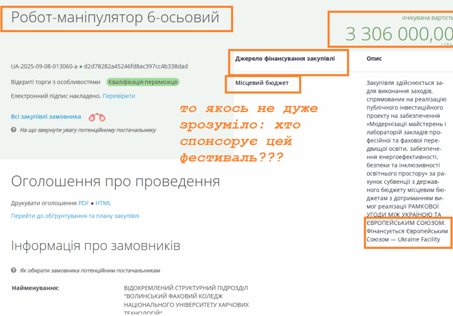The height and width of the screenshot is (316, 453).
Task: Click the red binoculars icon
Action: coord(97,117)
